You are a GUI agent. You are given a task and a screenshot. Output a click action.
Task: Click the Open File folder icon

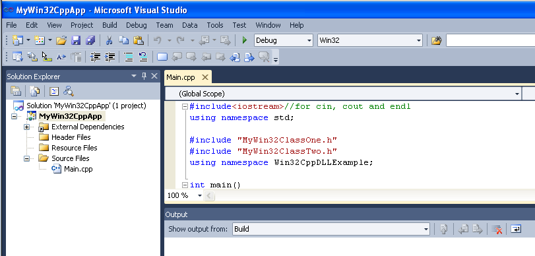coord(61,41)
